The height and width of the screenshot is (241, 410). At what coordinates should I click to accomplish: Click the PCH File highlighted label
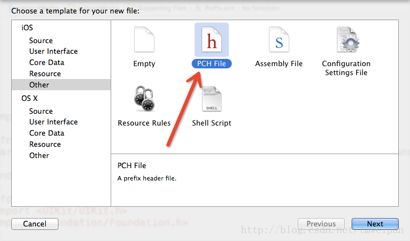click(x=212, y=64)
